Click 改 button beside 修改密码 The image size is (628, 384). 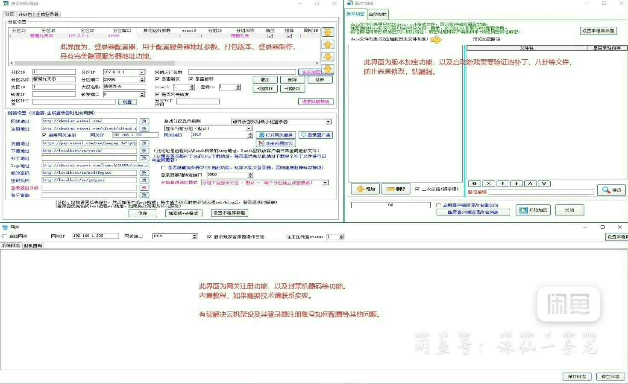tap(144, 173)
